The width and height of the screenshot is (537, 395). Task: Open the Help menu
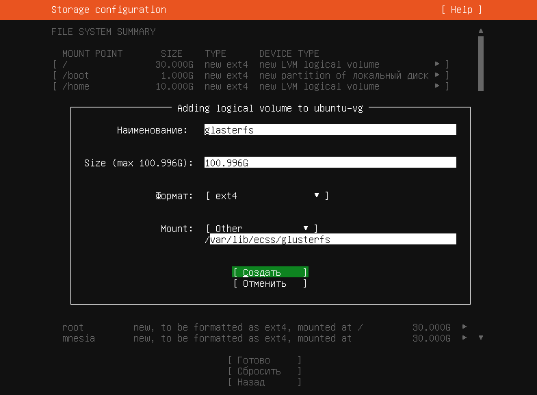[x=461, y=10]
